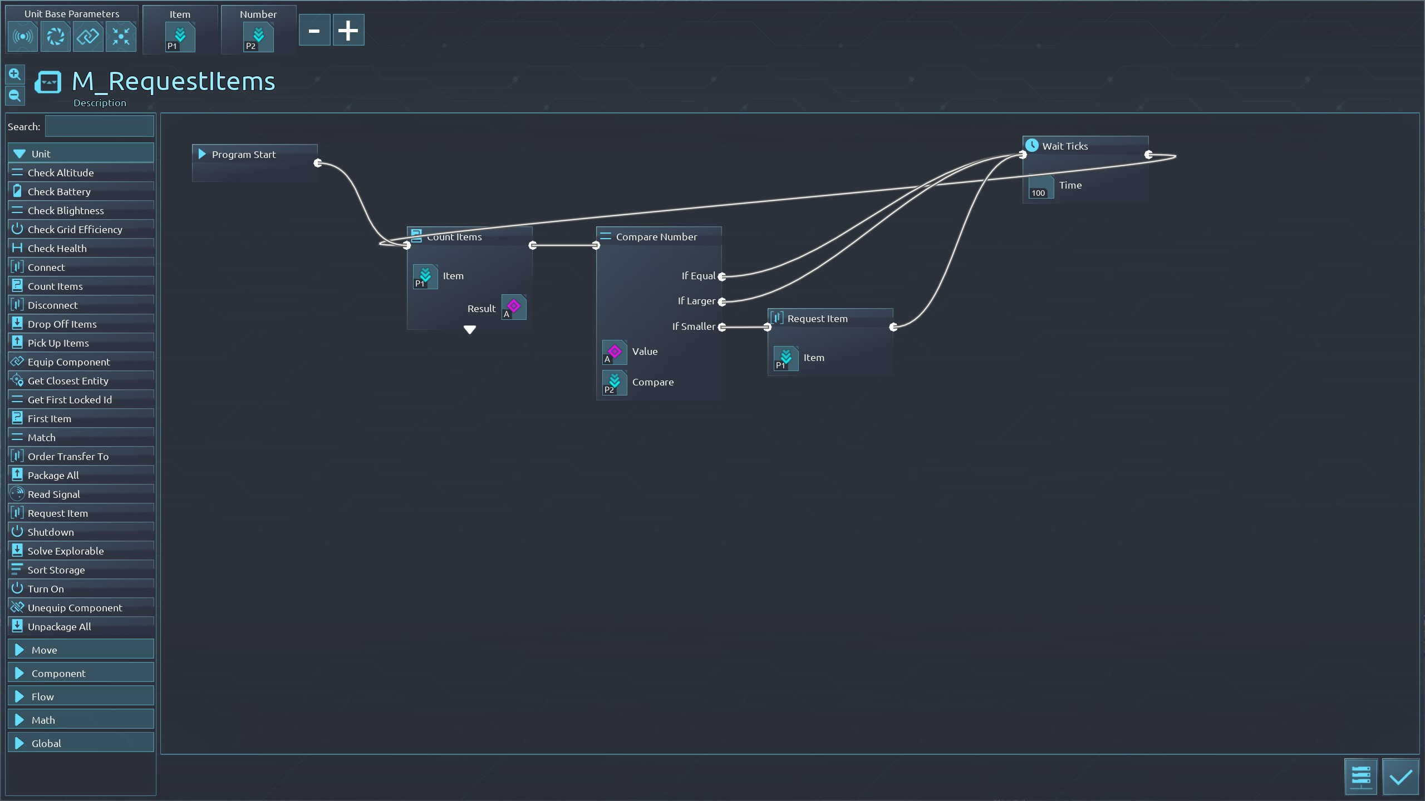Click the Count Items Result variable A
This screenshot has height=801, width=1425.
[x=513, y=307]
